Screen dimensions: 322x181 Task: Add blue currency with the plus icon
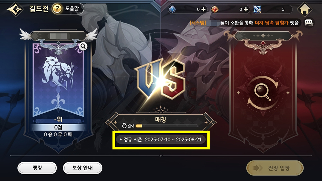[x=203, y=9]
